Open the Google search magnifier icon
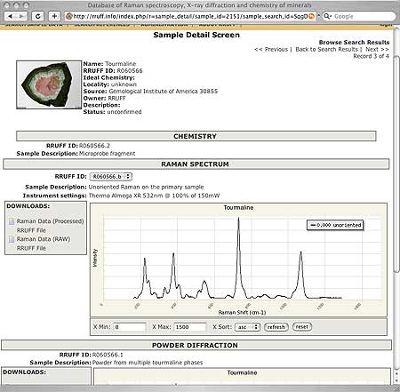400x392 pixels. coord(327,16)
